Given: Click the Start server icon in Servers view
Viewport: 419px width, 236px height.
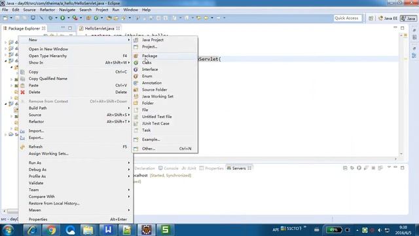Looking at the screenshot, I should point(359,168).
